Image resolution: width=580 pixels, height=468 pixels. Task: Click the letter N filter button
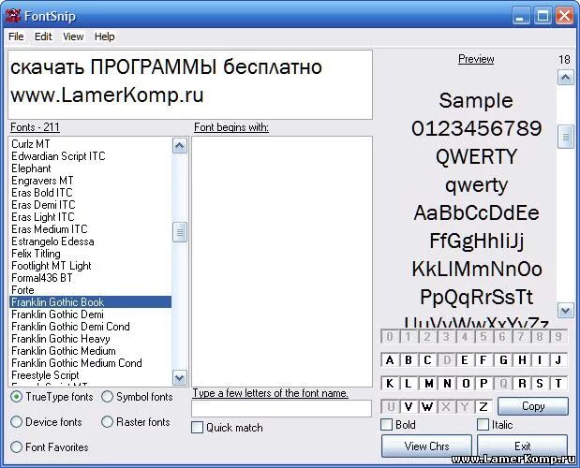click(447, 384)
